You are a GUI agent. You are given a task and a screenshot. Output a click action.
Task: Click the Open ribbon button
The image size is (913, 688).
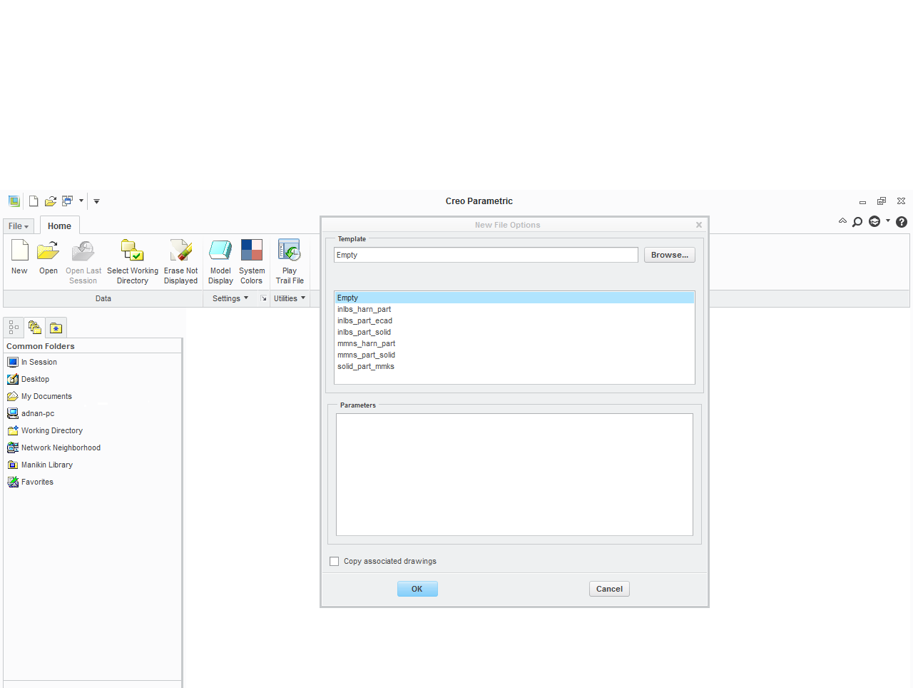pyautogui.click(x=49, y=257)
